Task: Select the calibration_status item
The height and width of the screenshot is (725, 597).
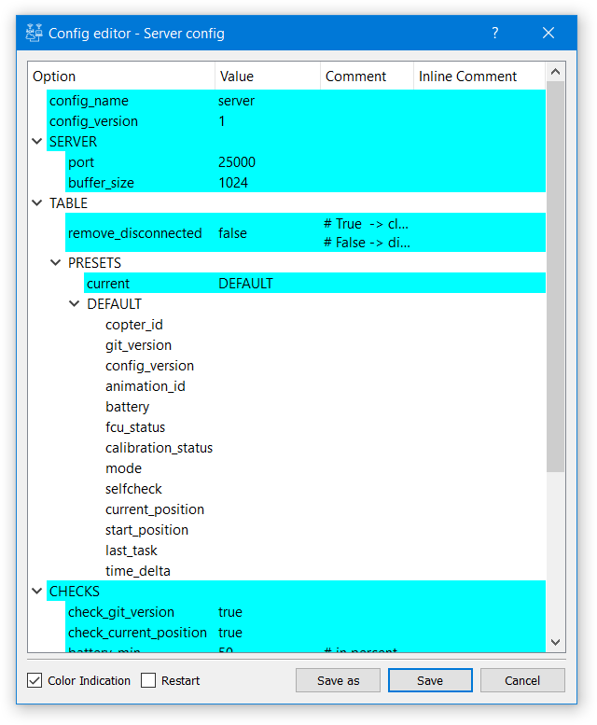Action: tap(159, 448)
